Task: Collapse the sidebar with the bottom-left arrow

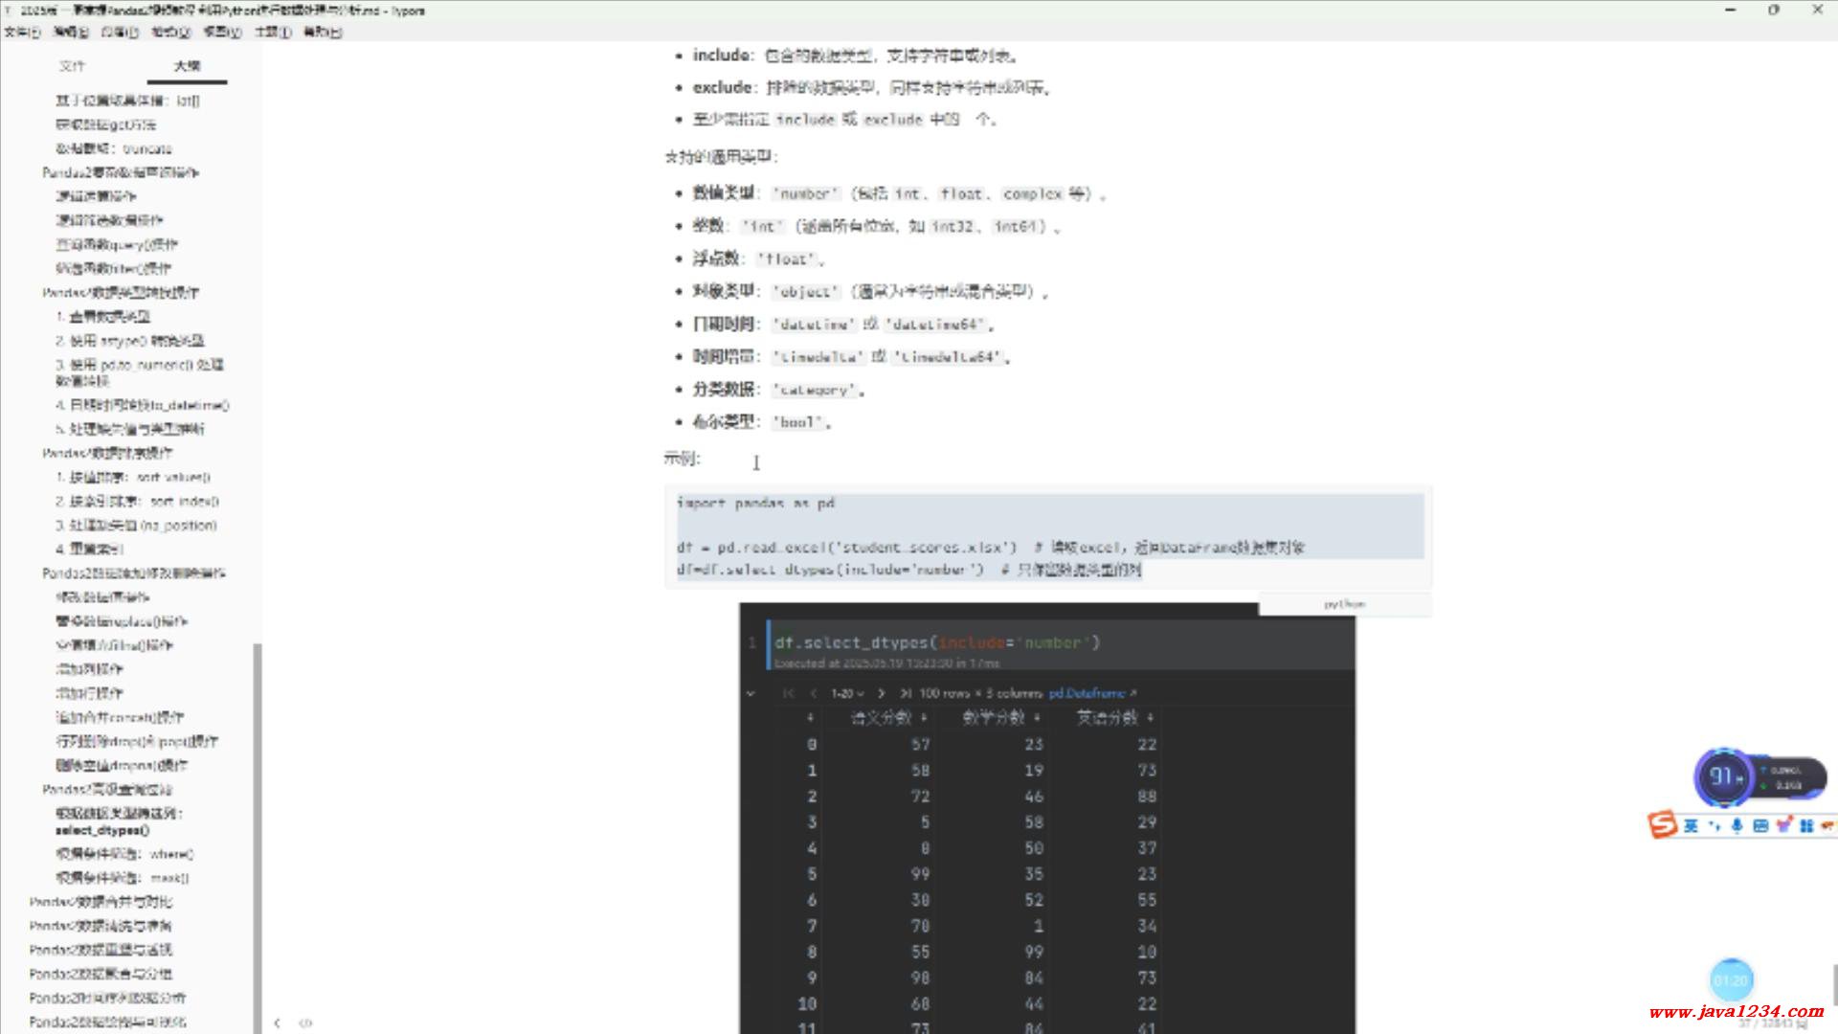Action: tap(277, 1023)
